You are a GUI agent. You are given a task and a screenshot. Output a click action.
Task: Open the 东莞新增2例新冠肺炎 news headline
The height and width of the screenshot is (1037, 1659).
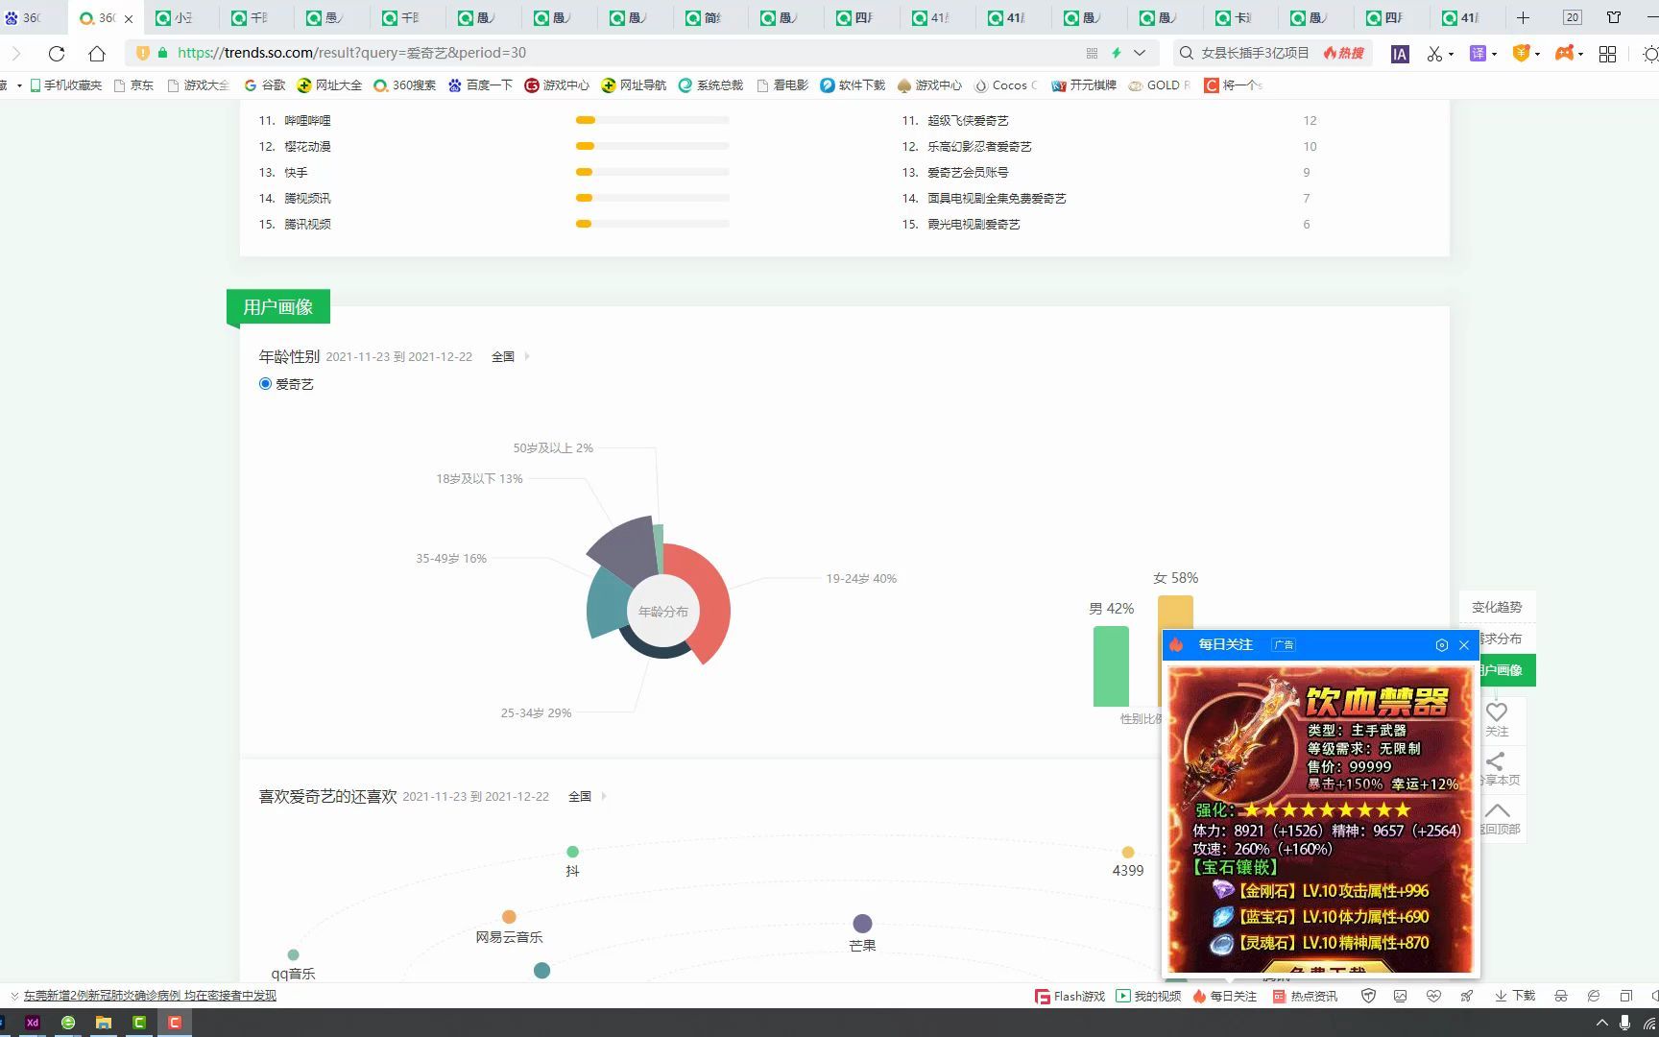click(150, 996)
